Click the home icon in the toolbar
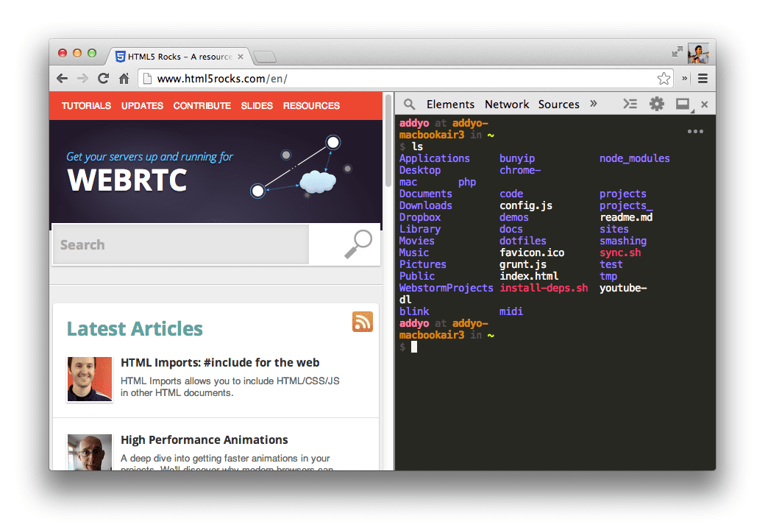The width and height of the screenshot is (779, 530). pyautogui.click(x=123, y=77)
